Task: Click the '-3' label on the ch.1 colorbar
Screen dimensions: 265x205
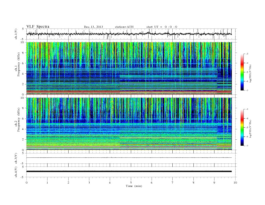Action: (247, 54)
